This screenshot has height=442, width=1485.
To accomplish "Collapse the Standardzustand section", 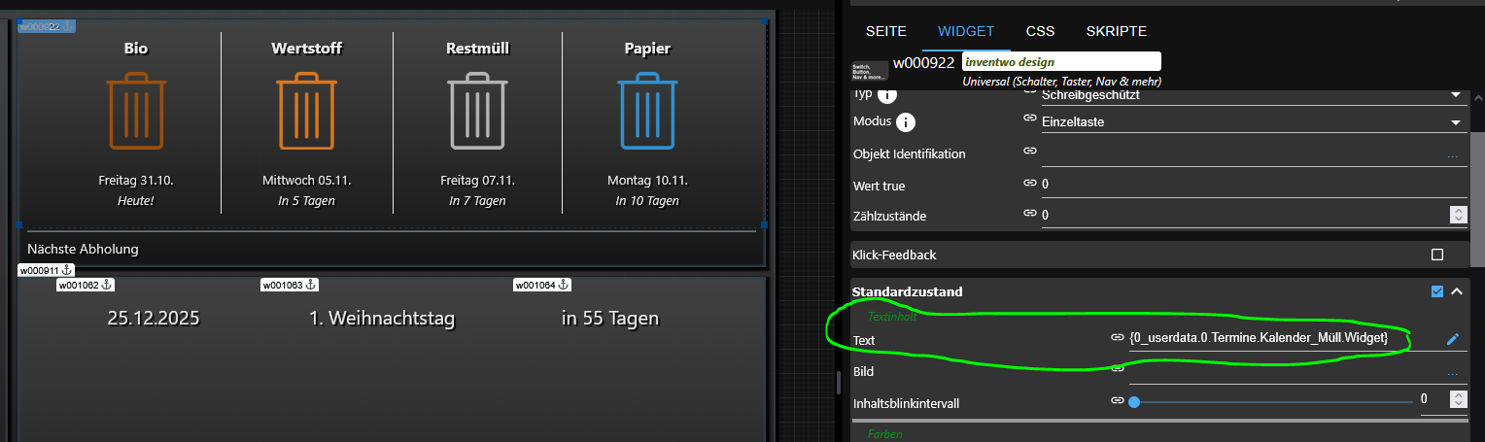I will tap(1456, 291).
